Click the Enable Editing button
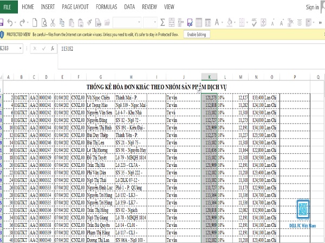Viewport: 325px width, 243px height. [x=197, y=35]
